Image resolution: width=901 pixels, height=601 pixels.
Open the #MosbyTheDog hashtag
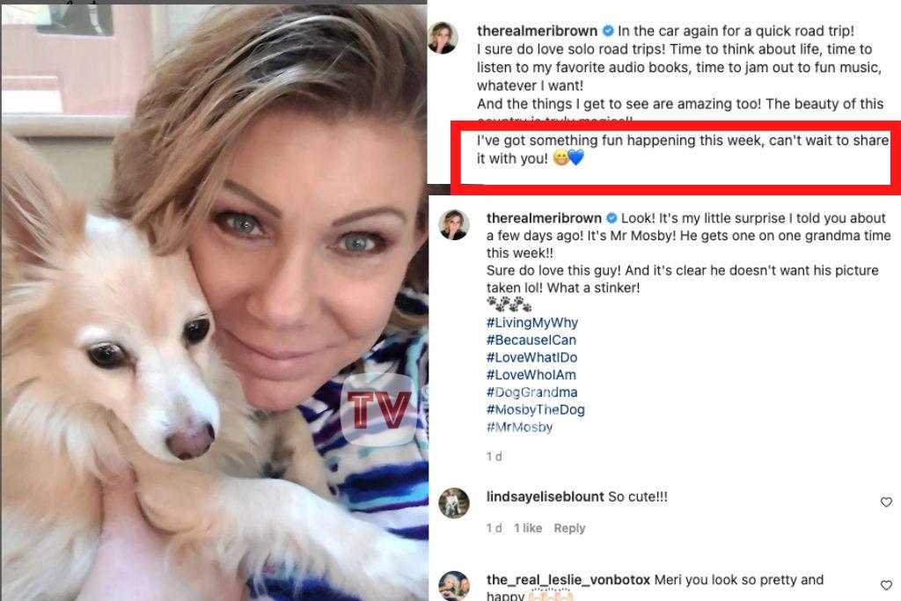536,410
